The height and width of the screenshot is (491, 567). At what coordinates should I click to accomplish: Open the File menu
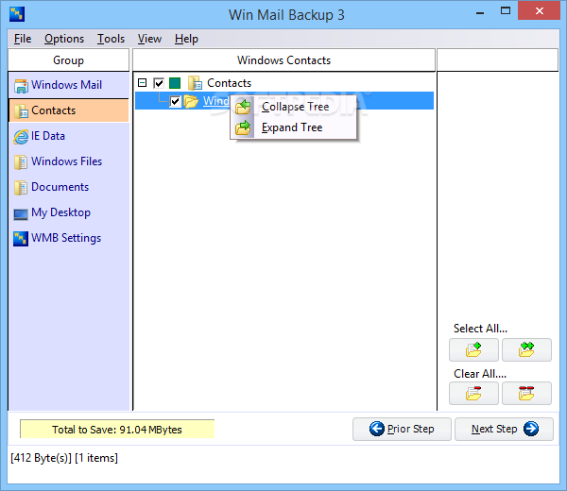click(23, 39)
